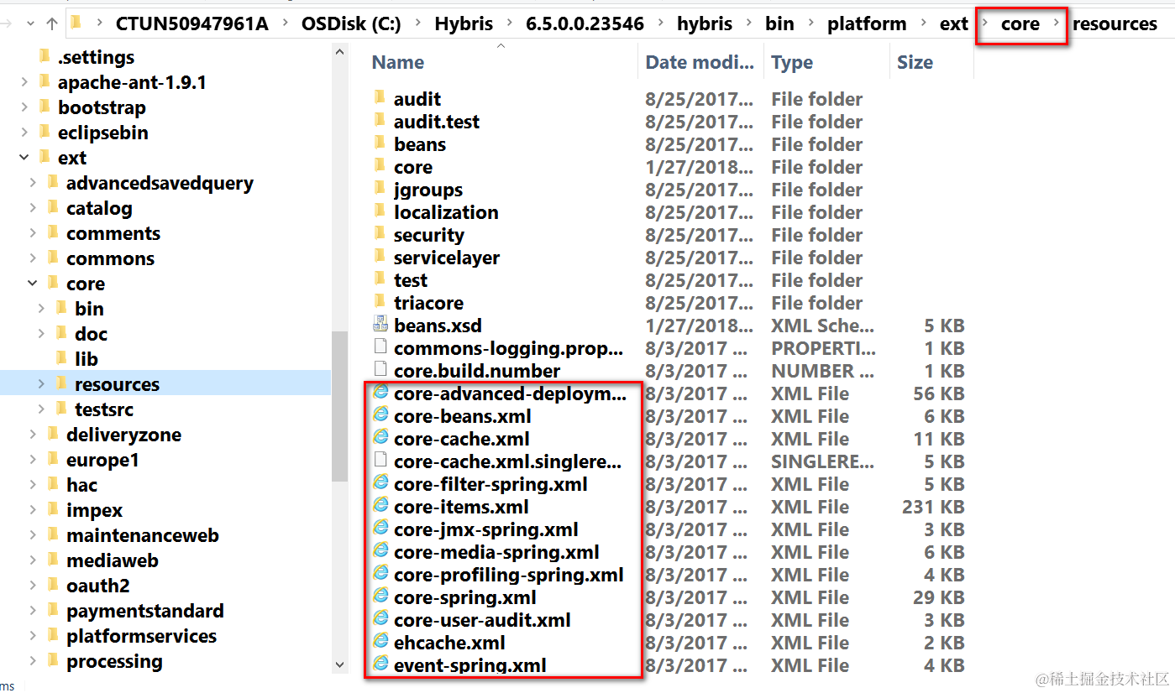Go to bin in address breadcrumb

(x=779, y=23)
